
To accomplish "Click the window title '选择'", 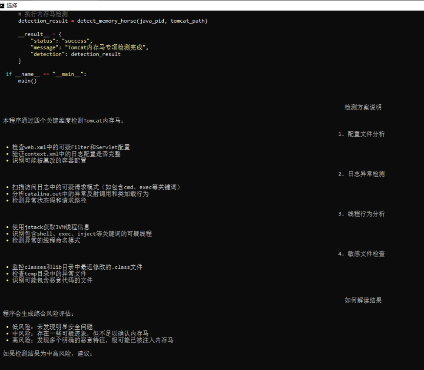I will [x=12, y=5].
